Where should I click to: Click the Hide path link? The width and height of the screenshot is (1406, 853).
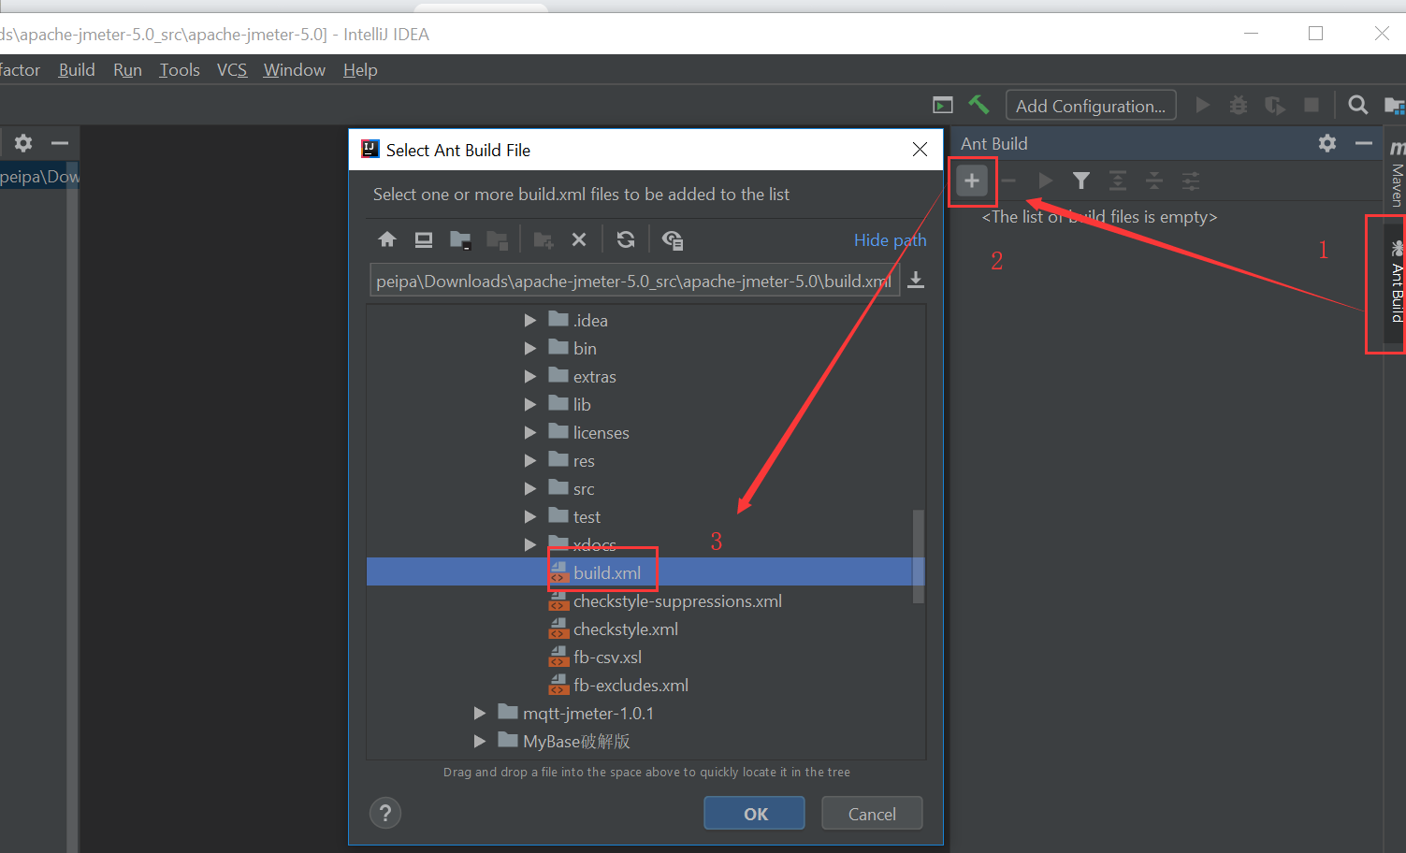[x=890, y=240]
